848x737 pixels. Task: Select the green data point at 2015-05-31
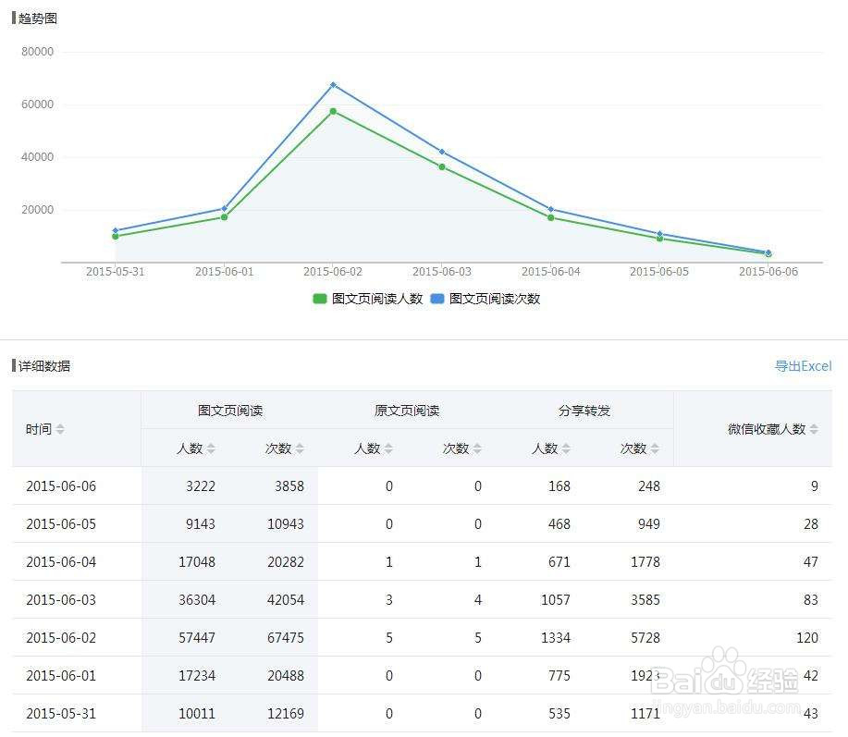tap(115, 237)
